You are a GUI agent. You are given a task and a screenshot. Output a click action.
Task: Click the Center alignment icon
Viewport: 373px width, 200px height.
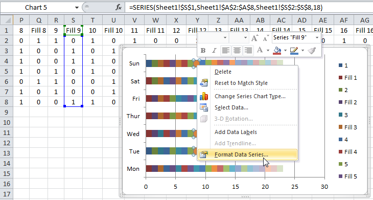click(x=237, y=50)
